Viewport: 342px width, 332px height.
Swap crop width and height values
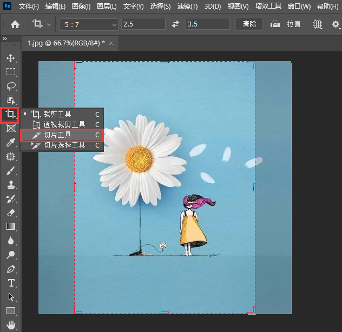(x=175, y=24)
